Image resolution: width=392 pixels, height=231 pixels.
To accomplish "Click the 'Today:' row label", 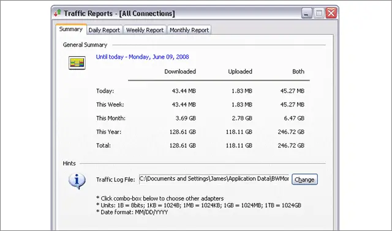I will pyautogui.click(x=105, y=91).
